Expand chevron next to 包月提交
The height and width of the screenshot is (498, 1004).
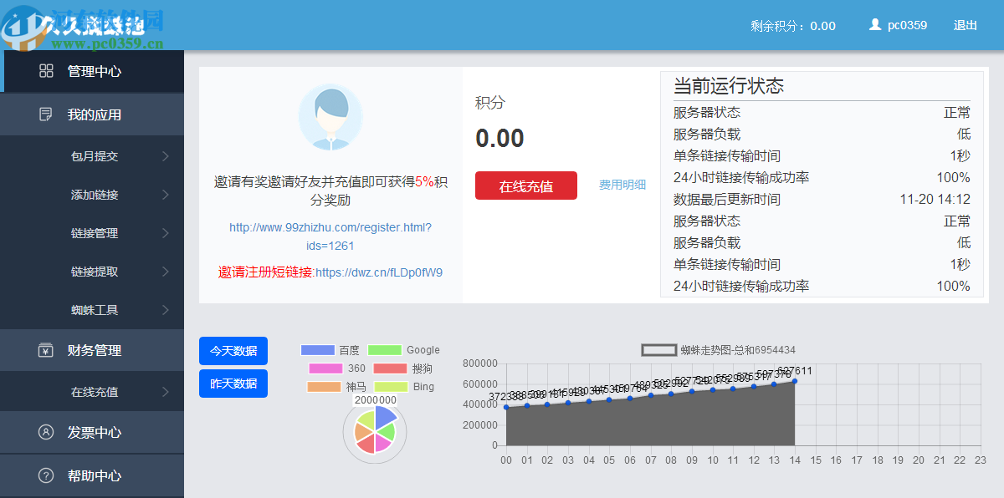pos(166,156)
